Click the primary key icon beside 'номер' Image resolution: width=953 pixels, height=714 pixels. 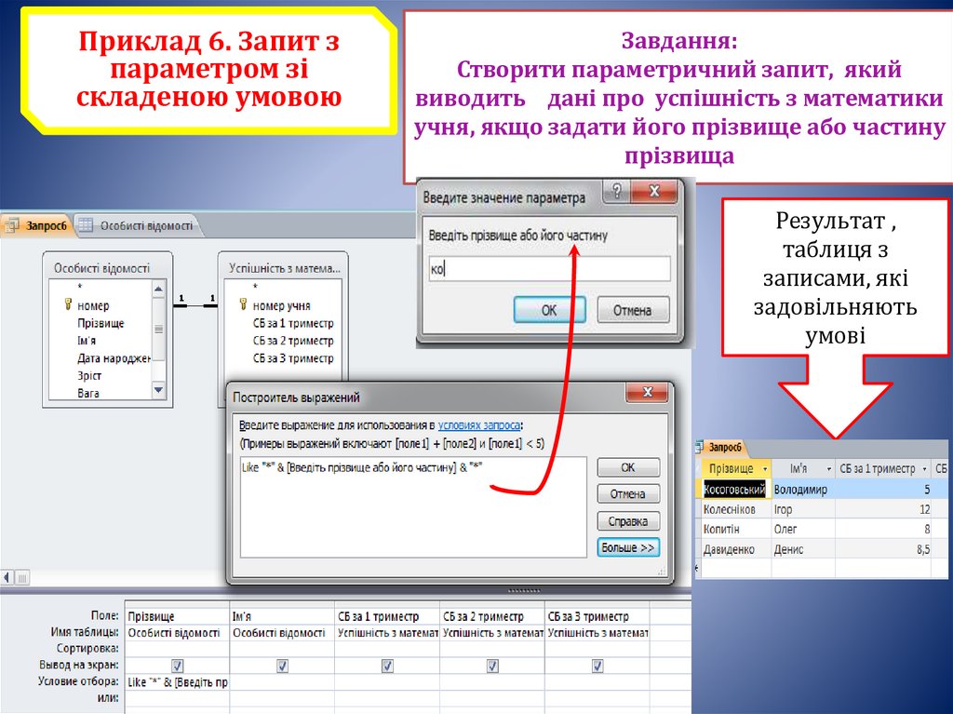tap(68, 304)
